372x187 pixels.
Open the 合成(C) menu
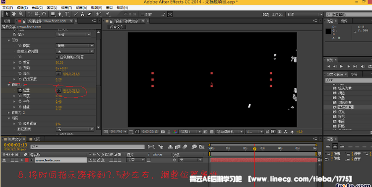[37, 7]
